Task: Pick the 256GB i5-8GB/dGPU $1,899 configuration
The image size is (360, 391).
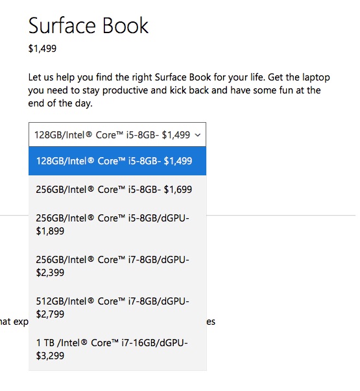Action: [x=117, y=225]
